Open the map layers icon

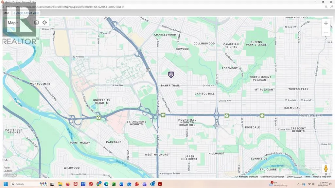(37, 23)
